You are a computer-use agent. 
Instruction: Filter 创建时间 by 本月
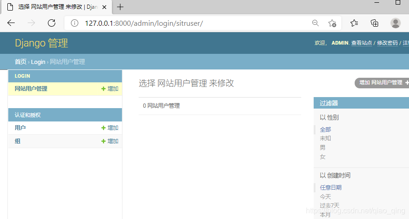(x=326, y=214)
